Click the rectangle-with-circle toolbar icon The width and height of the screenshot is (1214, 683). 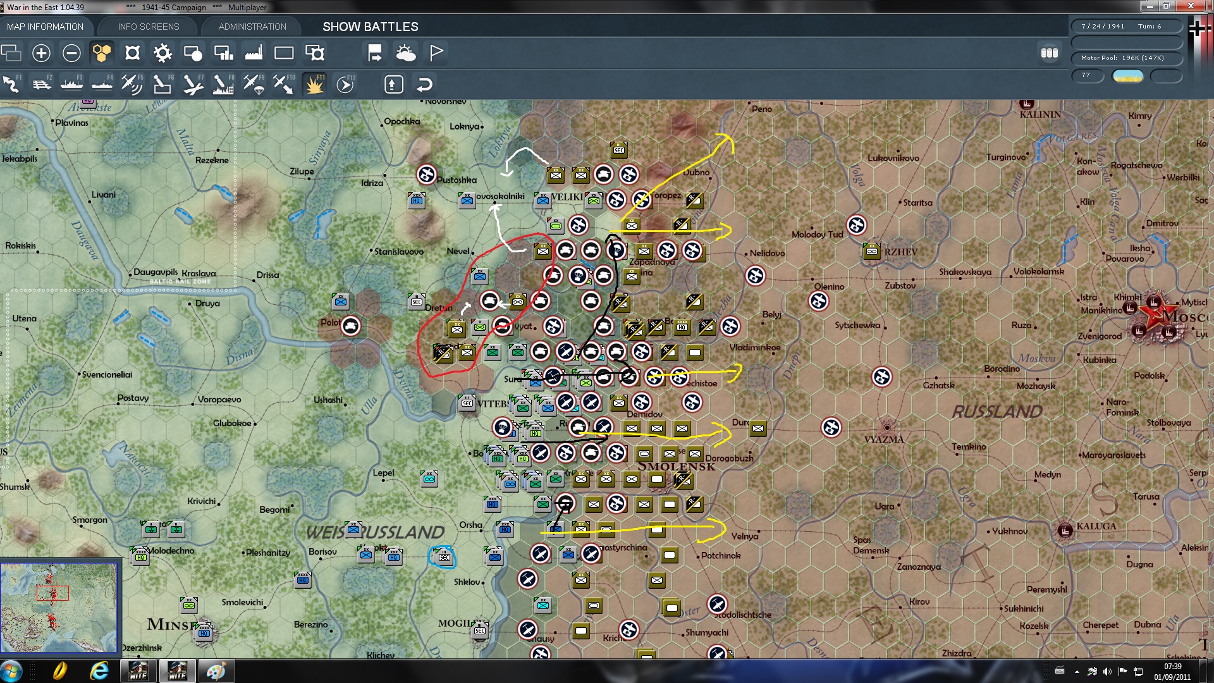pyautogui.click(x=193, y=53)
